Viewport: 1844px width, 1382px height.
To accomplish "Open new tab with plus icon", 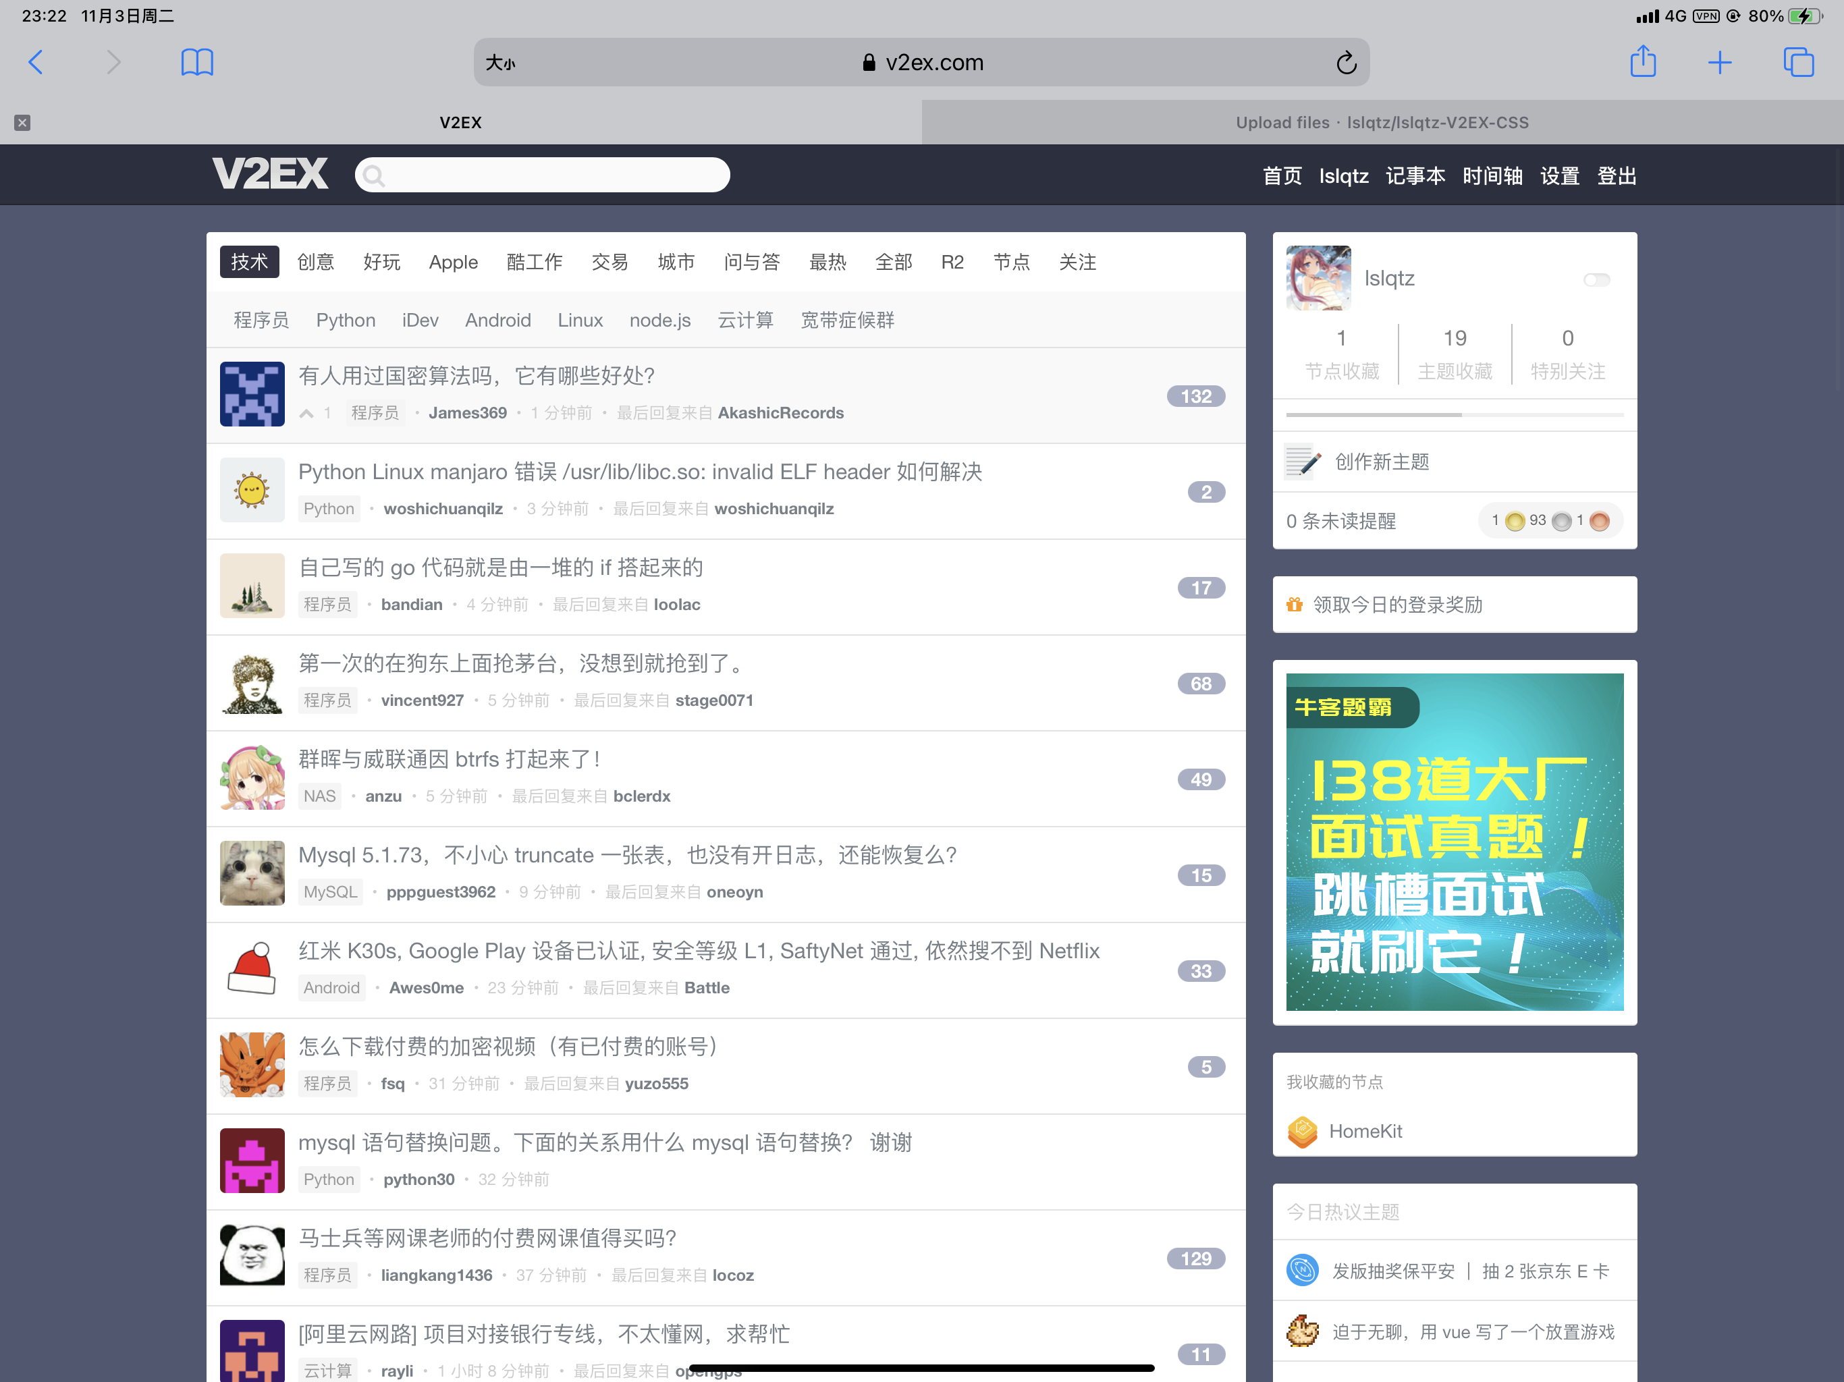I will point(1719,63).
